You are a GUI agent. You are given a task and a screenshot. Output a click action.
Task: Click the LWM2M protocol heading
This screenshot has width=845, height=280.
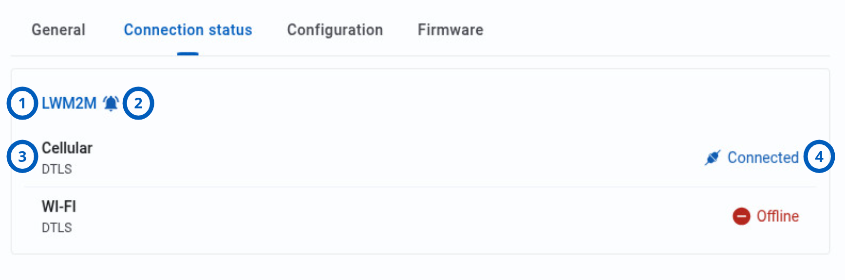[x=69, y=103]
